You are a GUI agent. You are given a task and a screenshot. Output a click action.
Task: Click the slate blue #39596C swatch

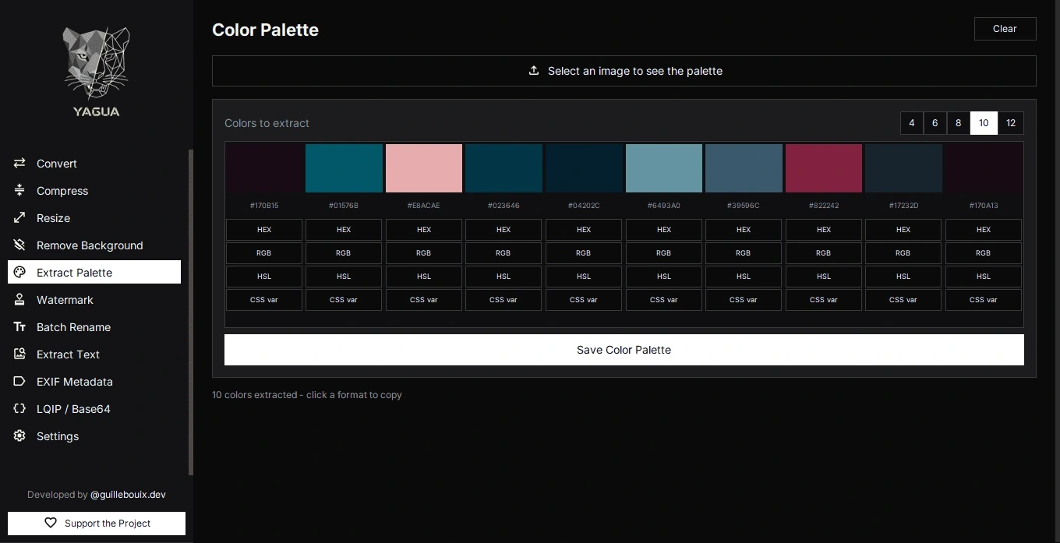(744, 168)
